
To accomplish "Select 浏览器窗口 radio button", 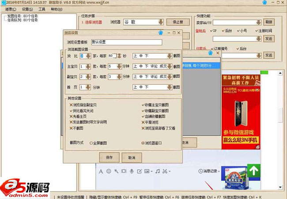I will pyautogui.click(x=152, y=143).
